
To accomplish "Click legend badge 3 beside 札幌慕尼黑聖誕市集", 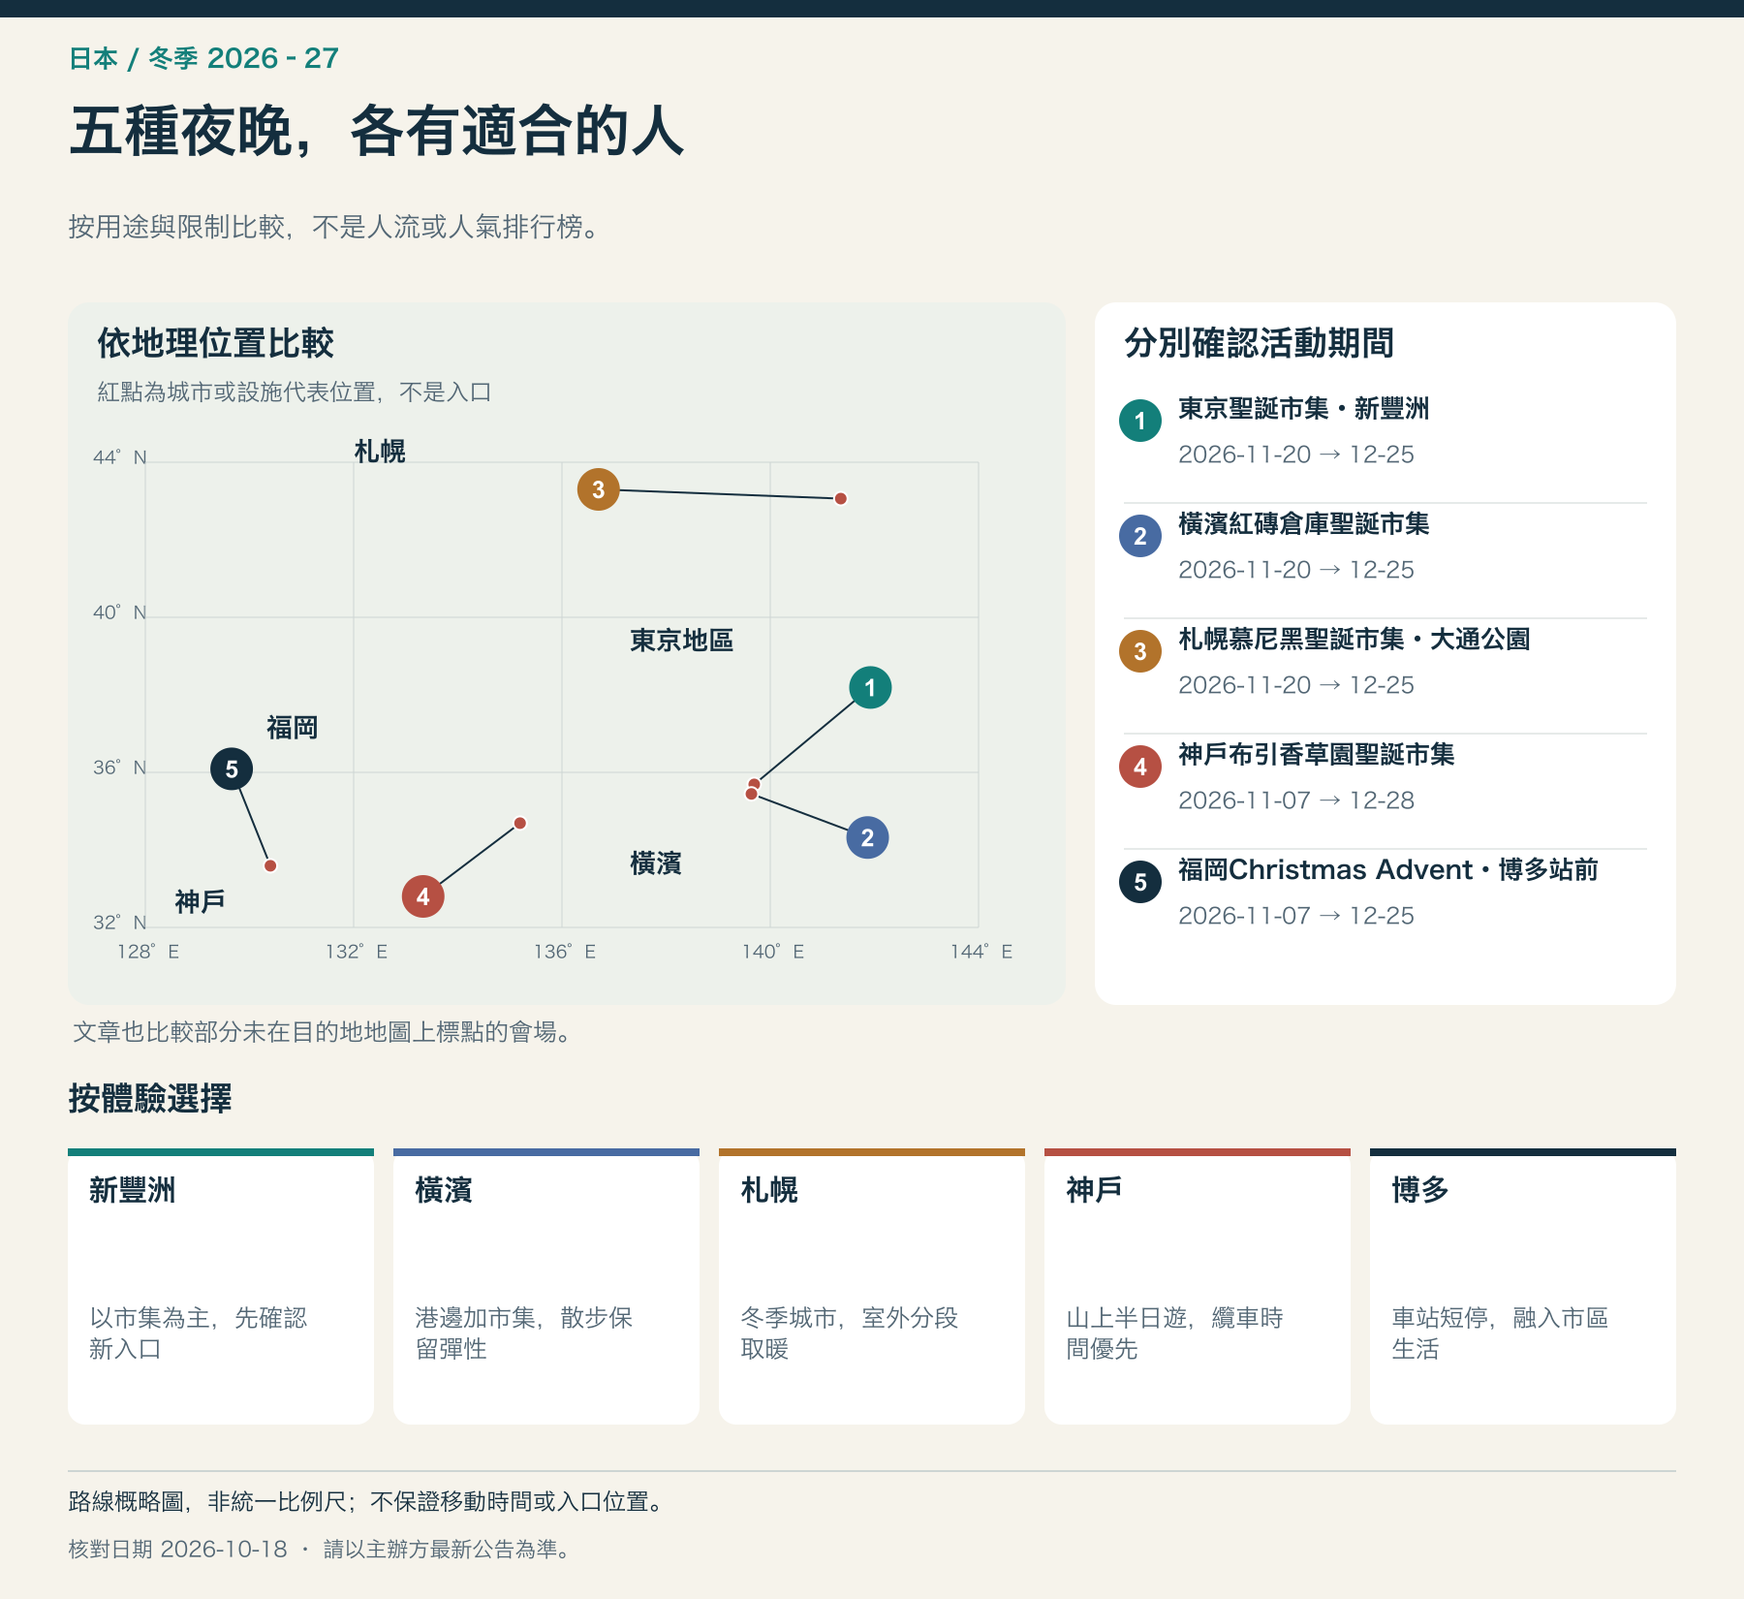I will (1140, 651).
